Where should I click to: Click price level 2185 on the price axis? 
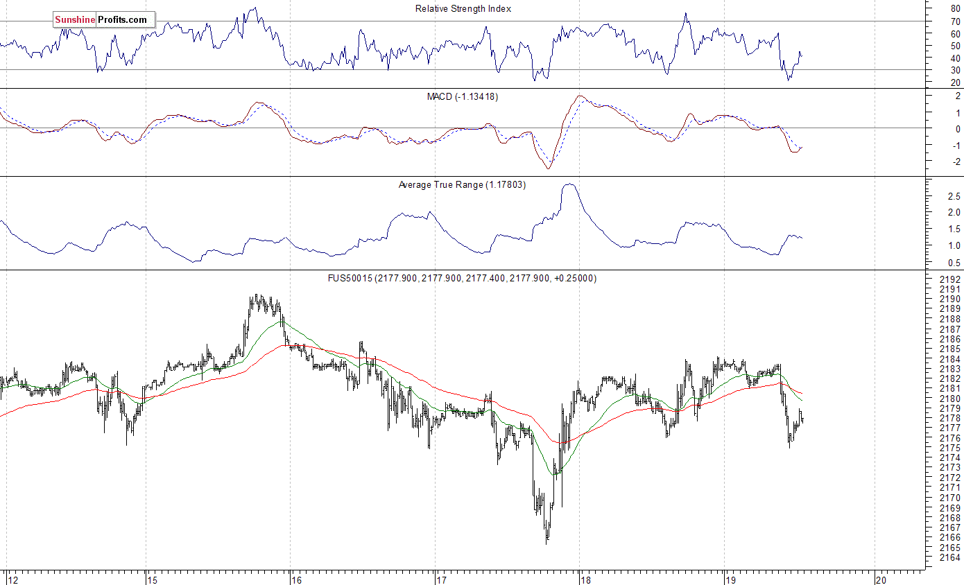point(949,349)
